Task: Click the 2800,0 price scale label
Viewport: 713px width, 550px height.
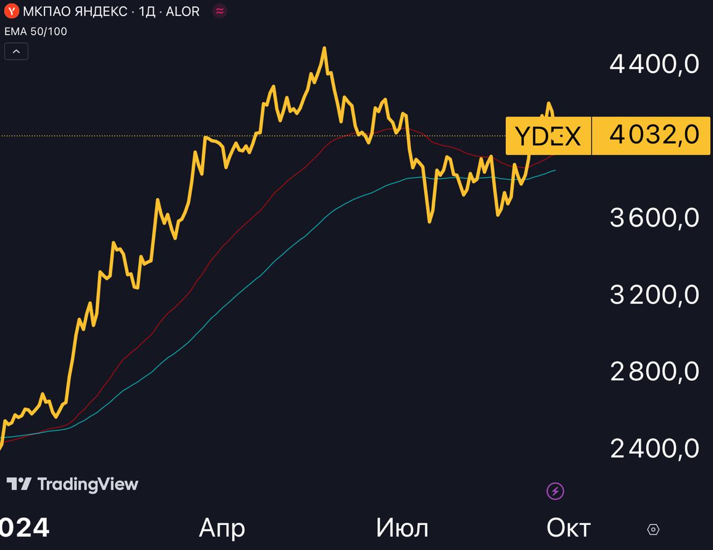Action: (x=654, y=371)
